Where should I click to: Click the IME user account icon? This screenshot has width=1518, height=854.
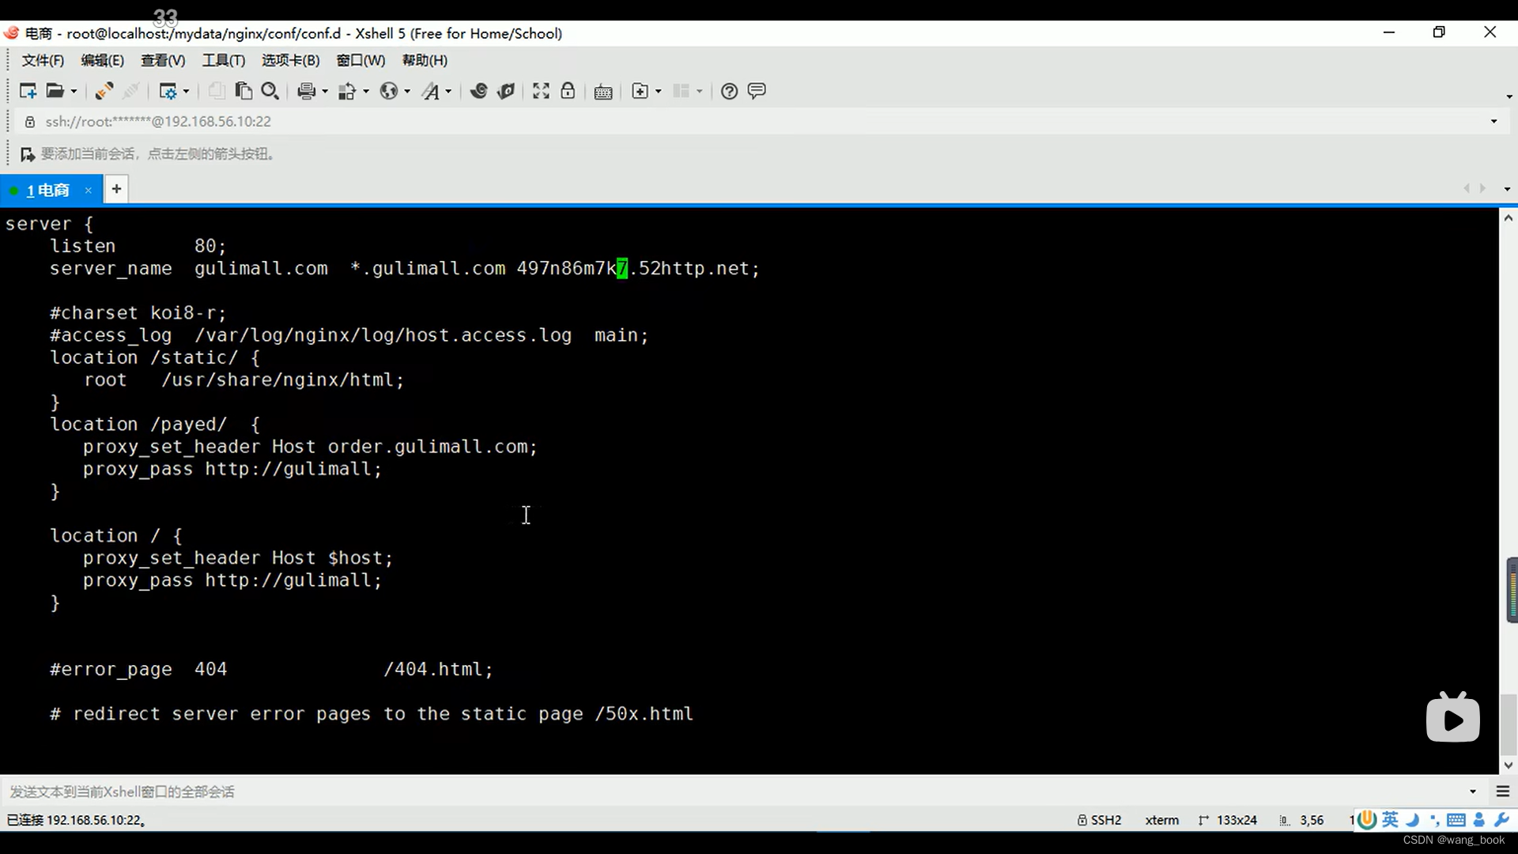(x=1479, y=820)
